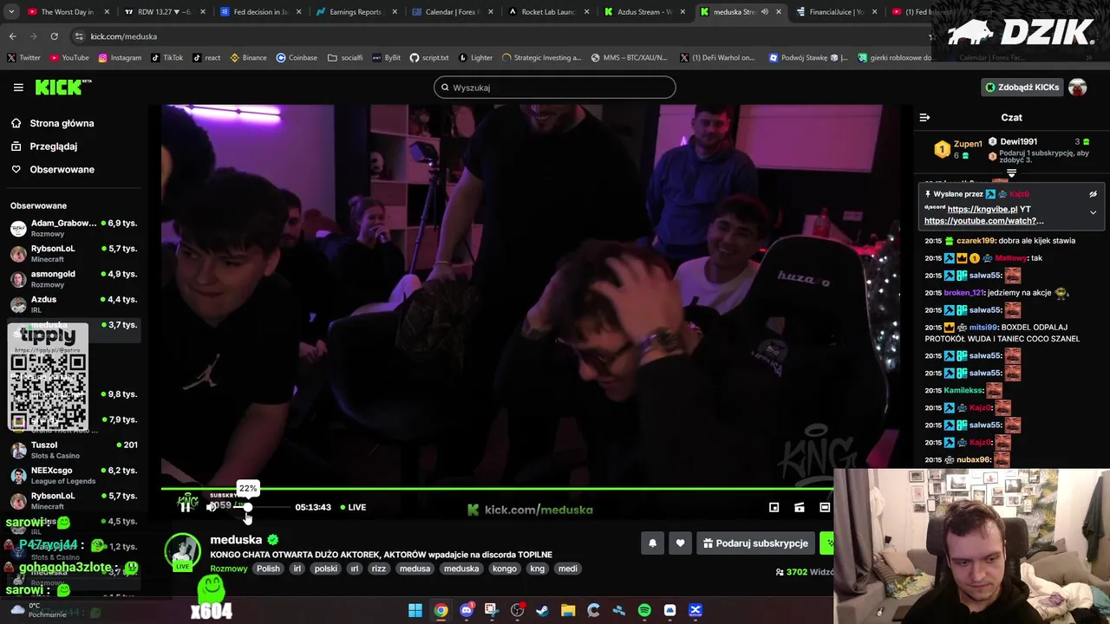Image resolution: width=1110 pixels, height=624 pixels.
Task: Adjust the volume slider handle
Action: pyautogui.click(x=247, y=507)
